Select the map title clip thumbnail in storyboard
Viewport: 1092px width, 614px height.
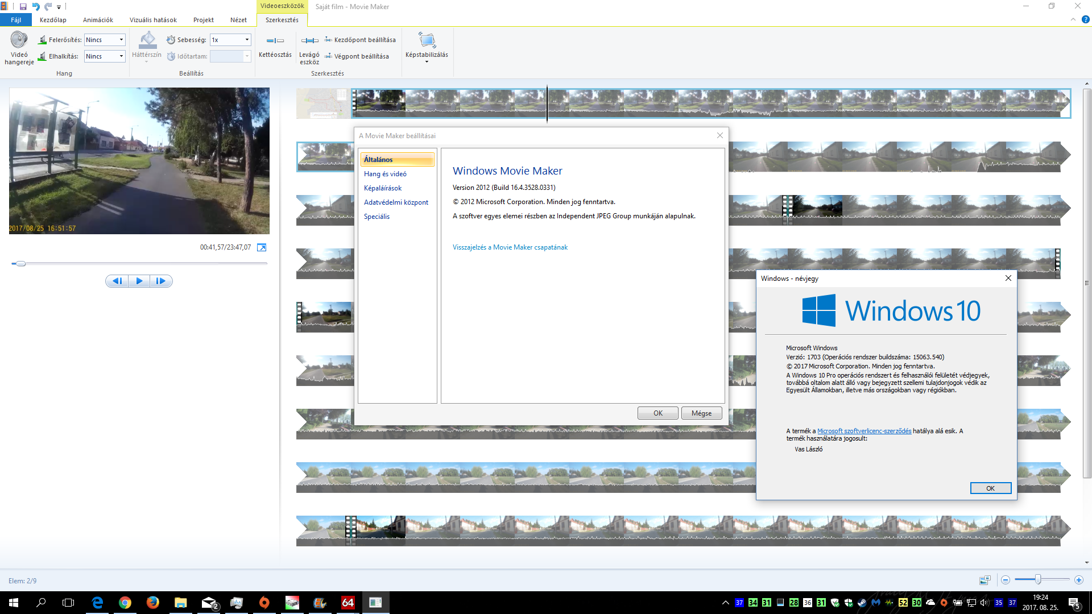[323, 103]
